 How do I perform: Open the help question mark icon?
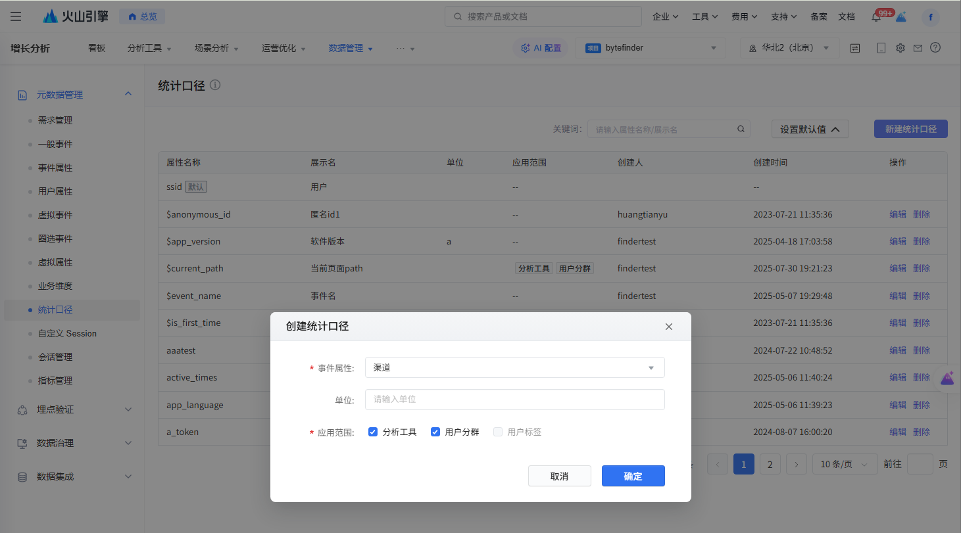click(x=935, y=48)
